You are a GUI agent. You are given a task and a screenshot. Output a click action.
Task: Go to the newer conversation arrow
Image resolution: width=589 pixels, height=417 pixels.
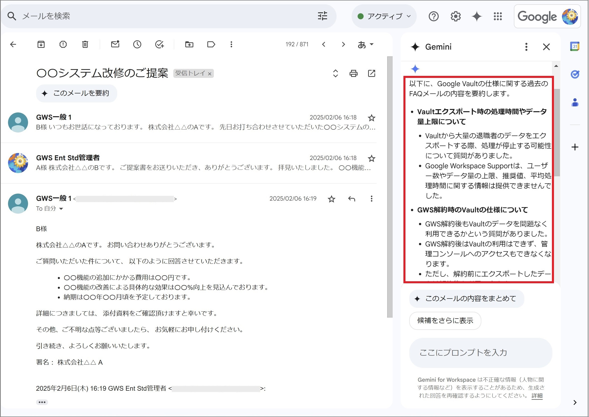click(324, 44)
